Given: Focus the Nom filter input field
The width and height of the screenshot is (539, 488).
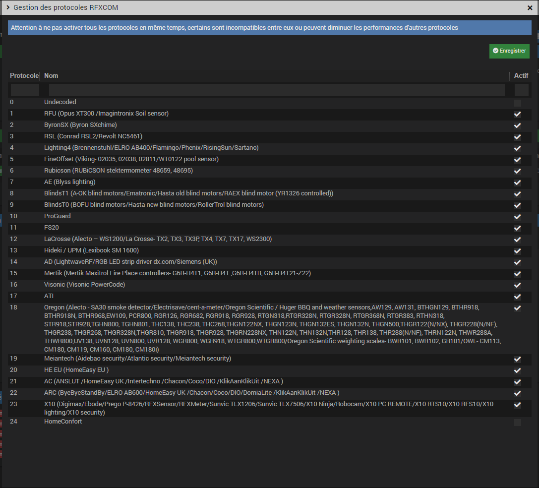Looking at the screenshot, I should tap(277, 90).
